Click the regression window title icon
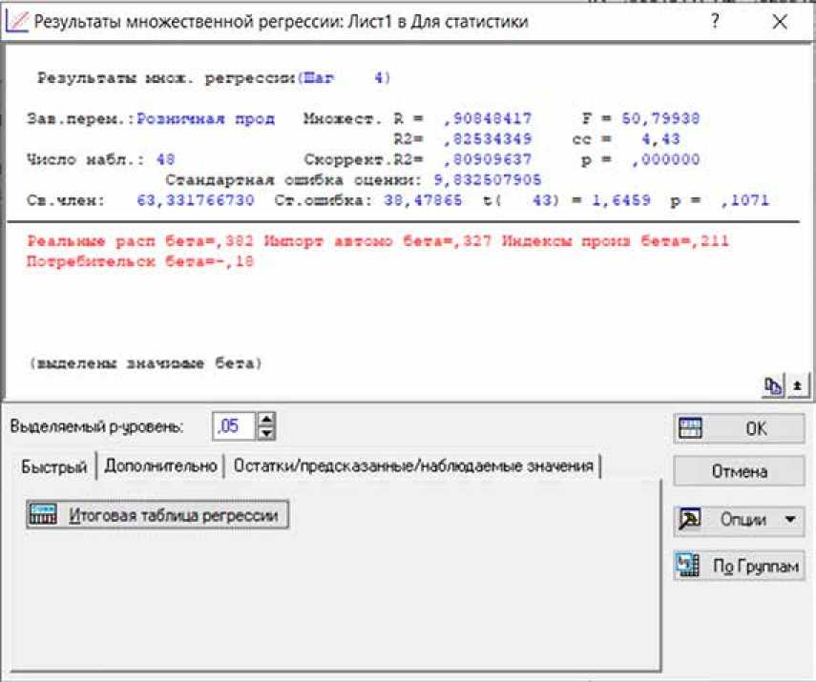The height and width of the screenshot is (682, 816). point(16,22)
